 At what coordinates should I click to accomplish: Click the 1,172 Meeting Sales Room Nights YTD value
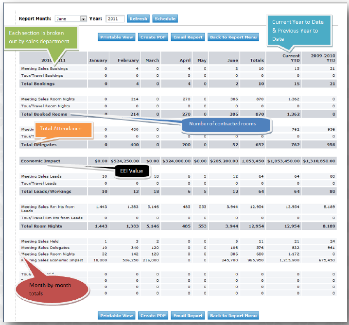(x=294, y=254)
